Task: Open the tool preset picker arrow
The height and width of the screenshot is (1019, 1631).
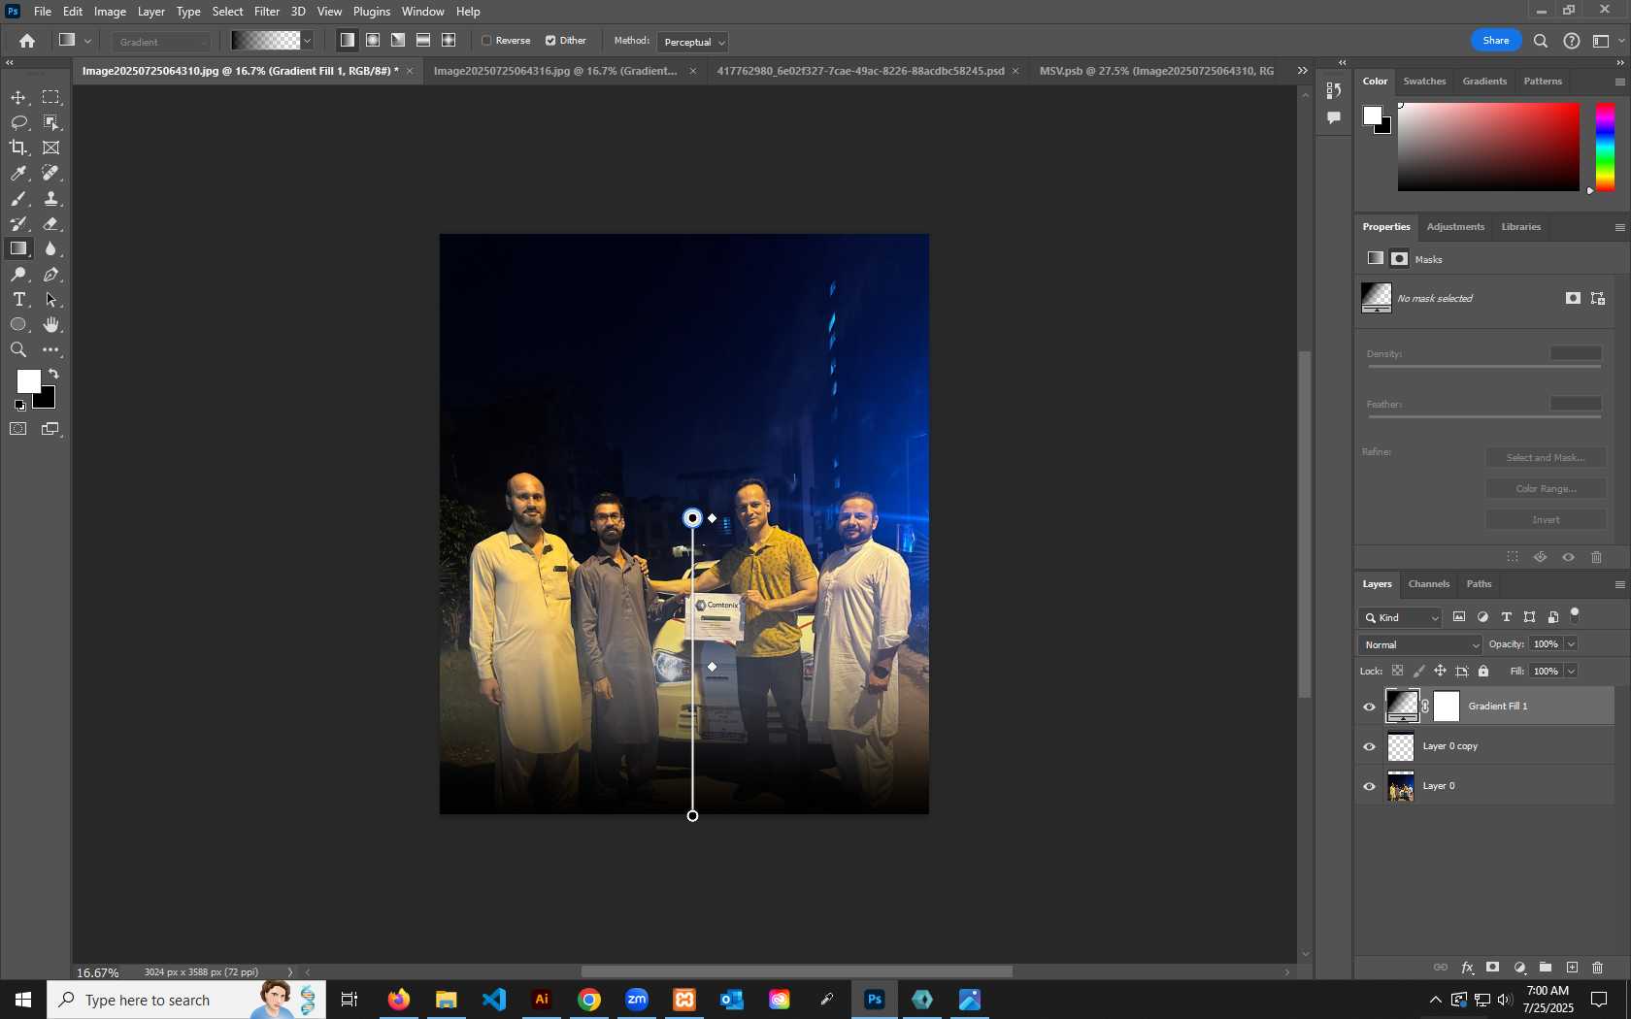Action: [x=87, y=41]
